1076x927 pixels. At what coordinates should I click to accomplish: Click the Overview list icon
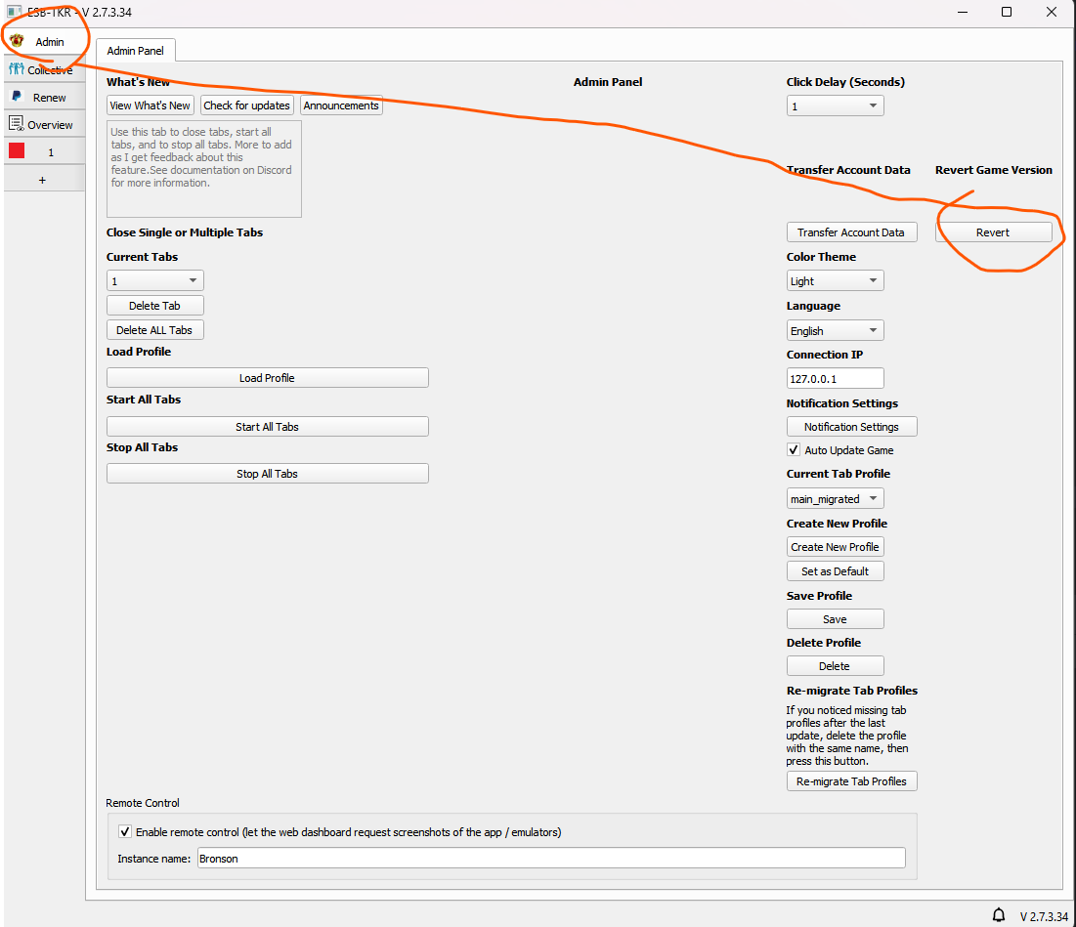pos(16,124)
